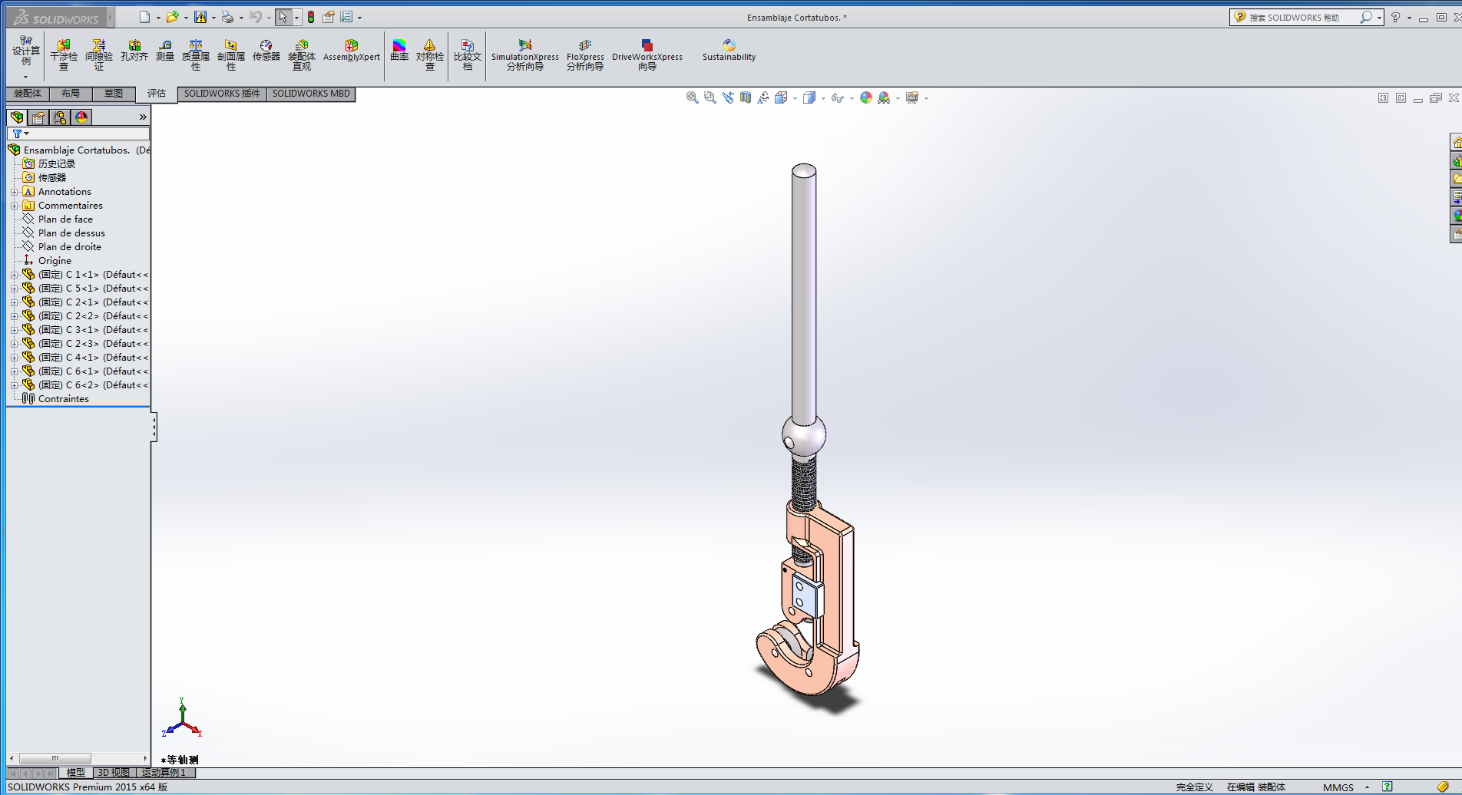Switch to the SOLIDWORKS MBD tab
Image resolution: width=1462 pixels, height=795 pixels.
(311, 94)
